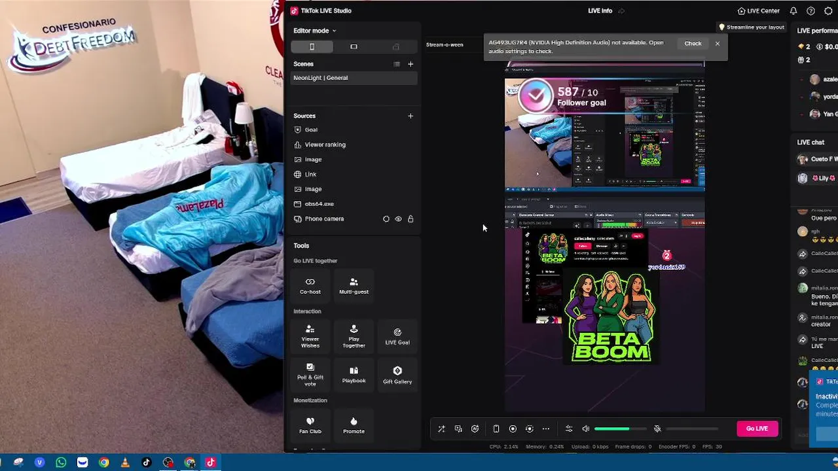
Task: Open the Play Together tool
Action: 354,336
